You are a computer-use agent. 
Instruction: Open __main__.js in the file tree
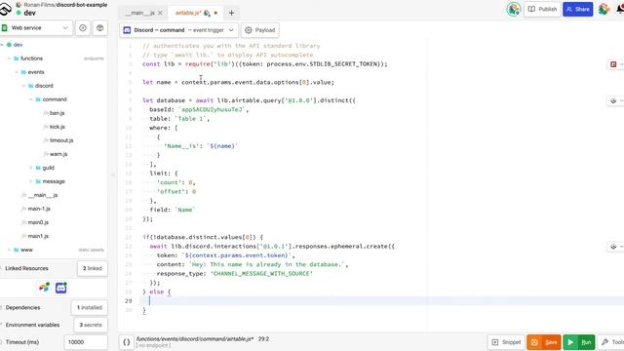click(43, 195)
